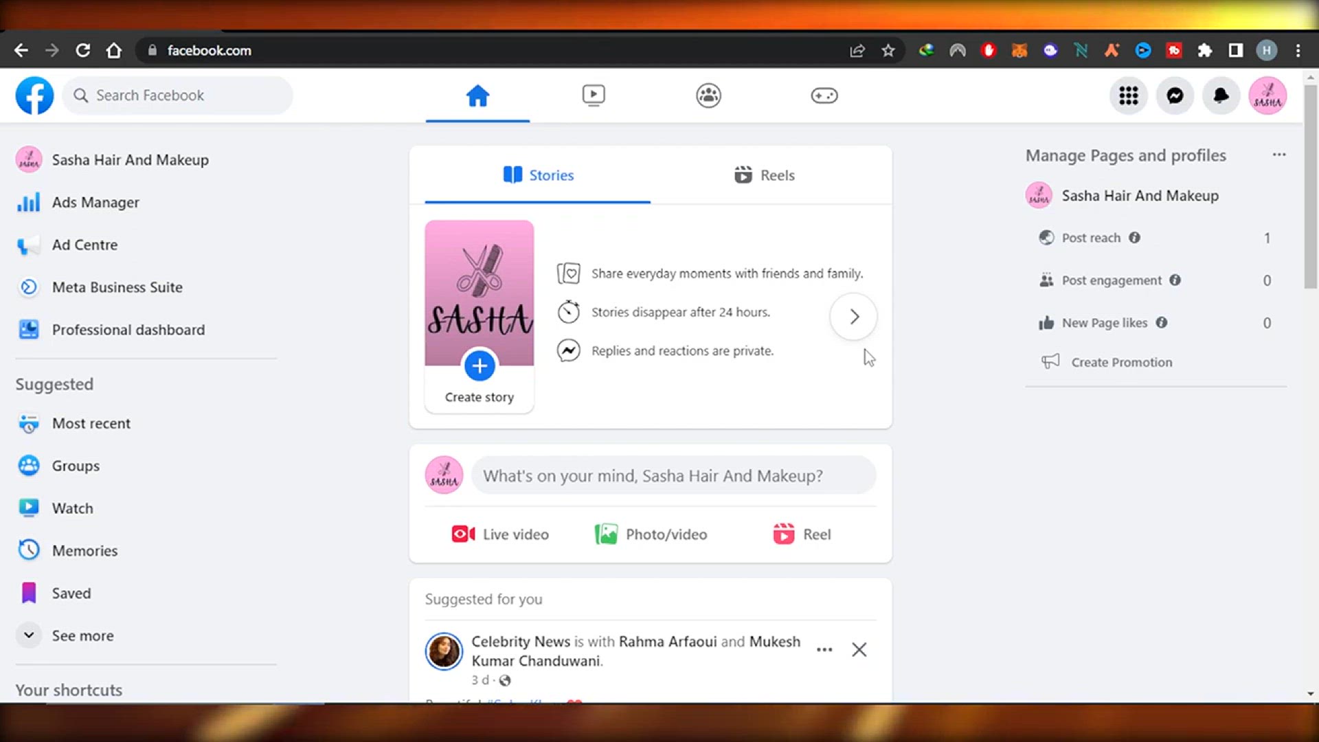Open the Gaming tab icon
The image size is (1319, 742).
[x=824, y=95]
